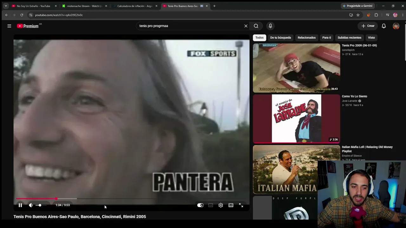This screenshot has height=228, width=406.
Task: Click the magnifier search button
Action: tap(256, 26)
